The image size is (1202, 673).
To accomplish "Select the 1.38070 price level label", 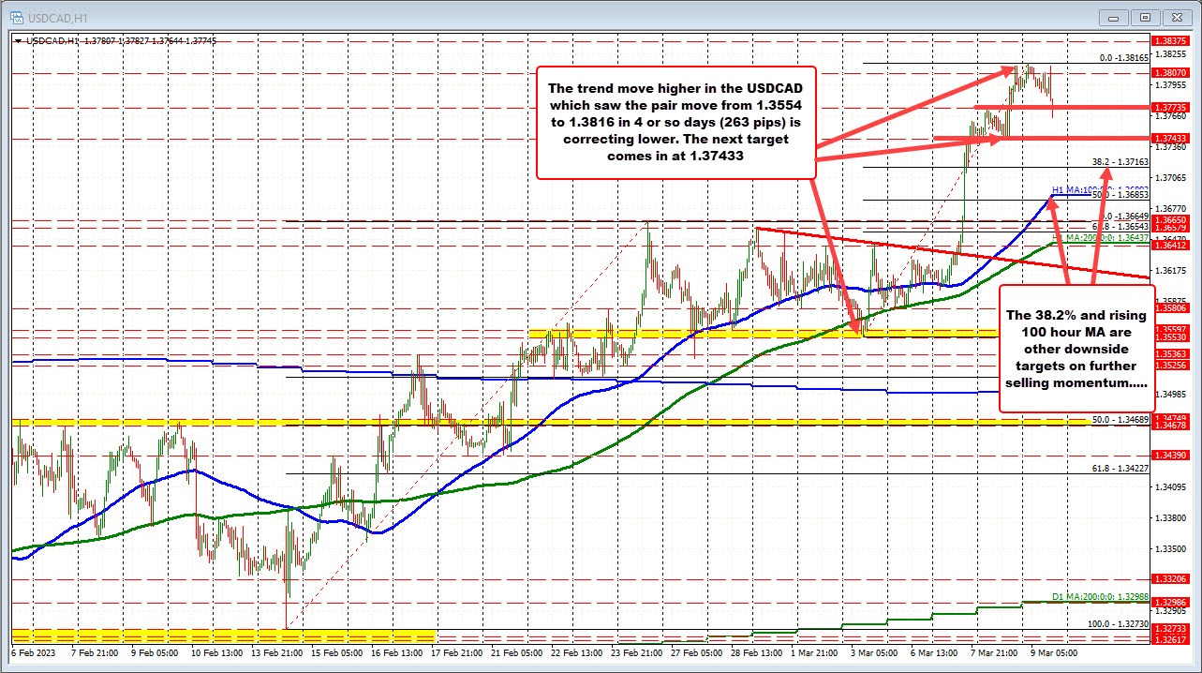I will (1171, 72).
